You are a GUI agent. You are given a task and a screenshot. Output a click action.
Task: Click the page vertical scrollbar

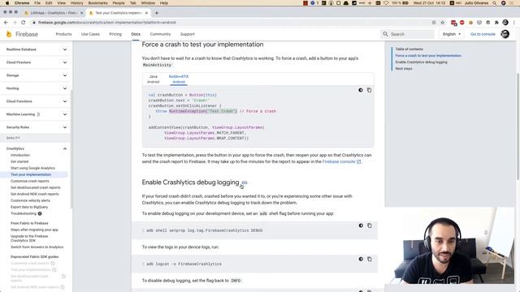tap(518, 127)
